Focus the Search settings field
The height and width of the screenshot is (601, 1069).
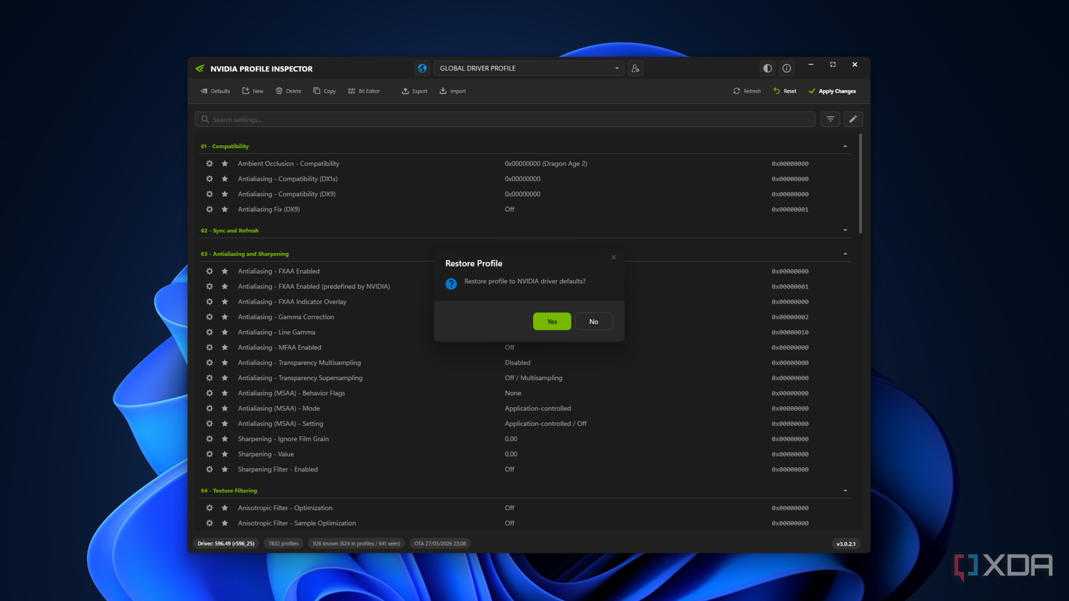pyautogui.click(x=505, y=120)
